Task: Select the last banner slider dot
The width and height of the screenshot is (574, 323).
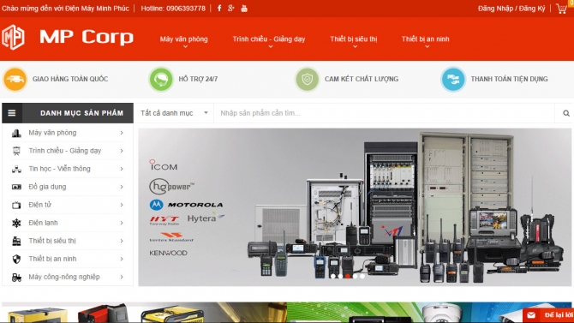Action: [362, 277]
